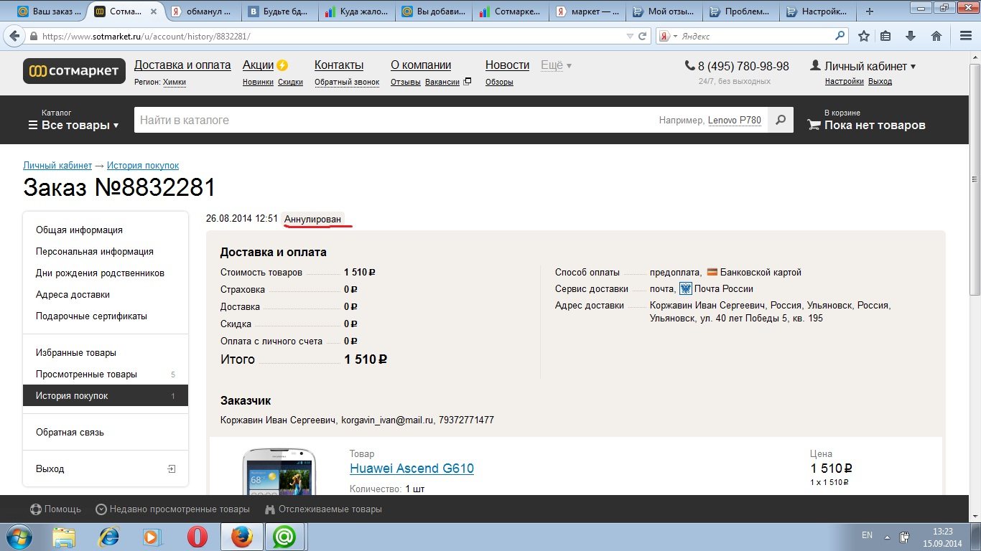This screenshot has height=551, width=981.
Task: Open 'Настройк...' browser tab
Action: 817,11
